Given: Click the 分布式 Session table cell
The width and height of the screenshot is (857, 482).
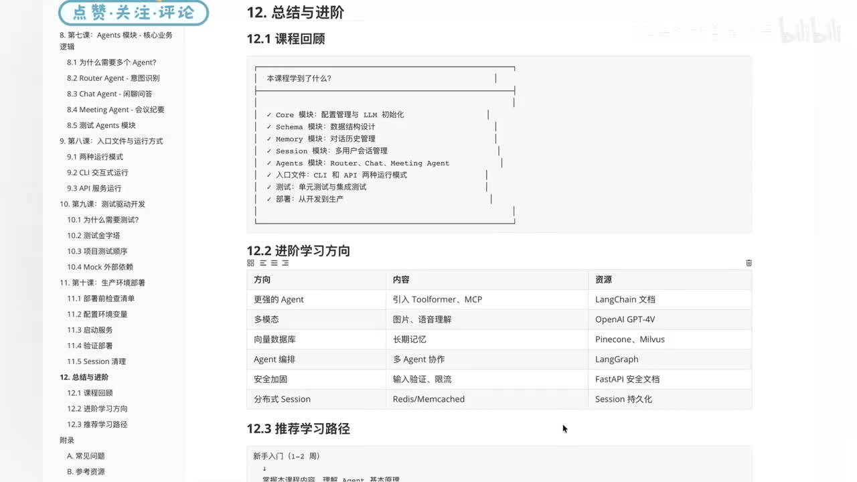Looking at the screenshot, I should pyautogui.click(x=316, y=399).
